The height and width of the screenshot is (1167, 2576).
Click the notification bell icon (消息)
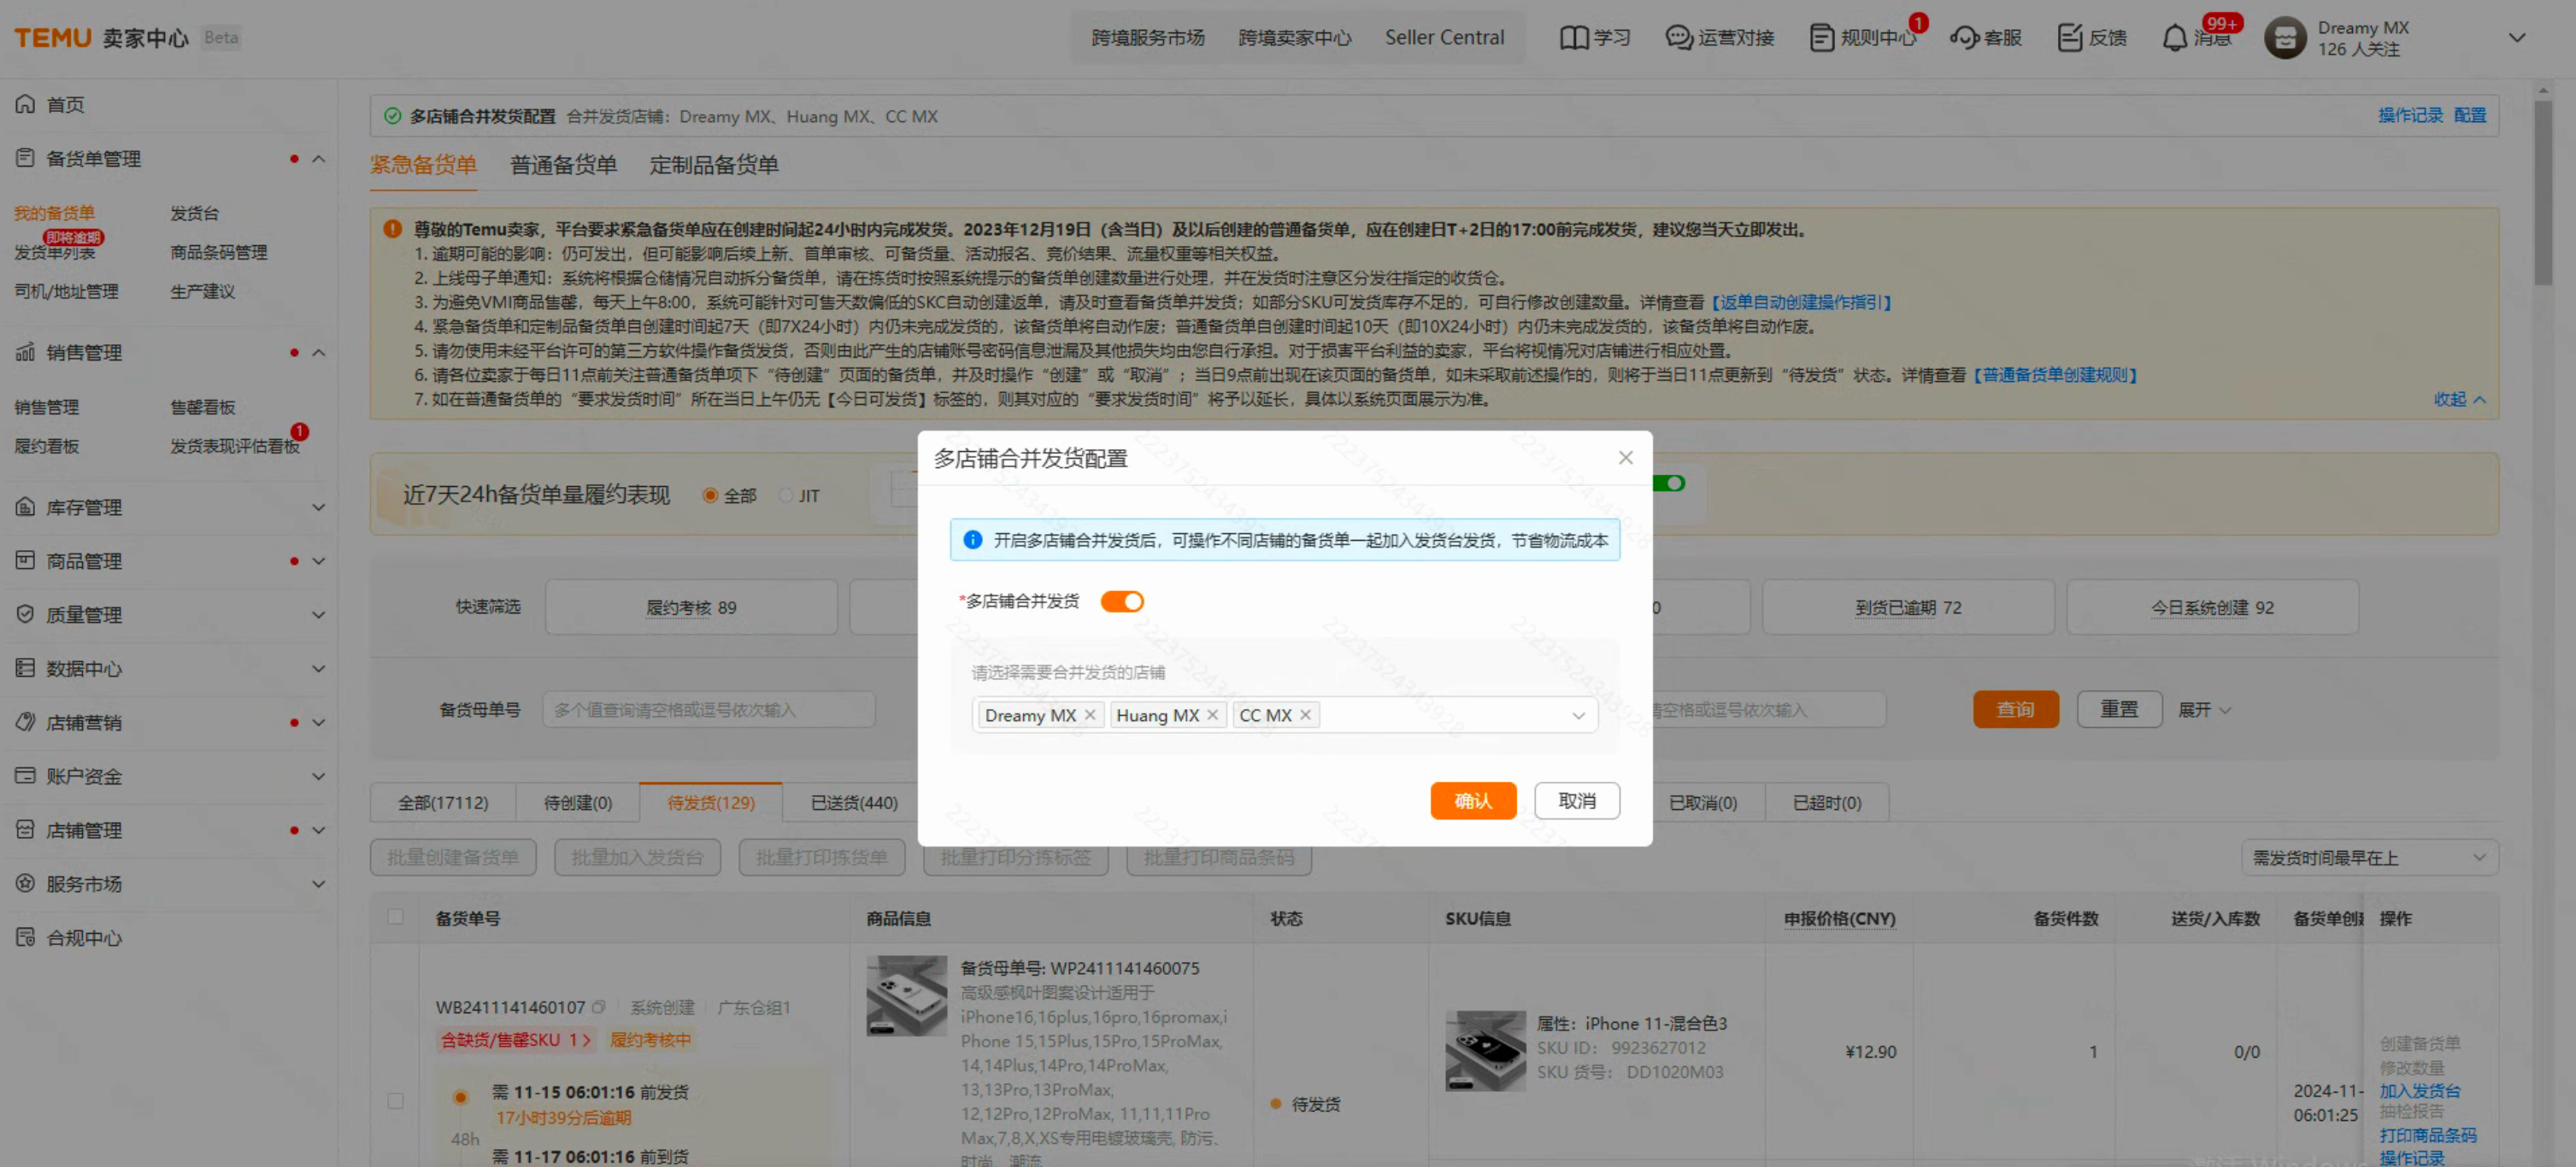pos(2174,38)
